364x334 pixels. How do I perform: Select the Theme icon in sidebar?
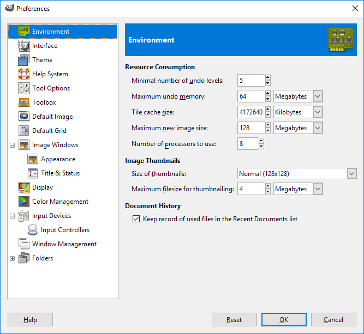point(24,60)
